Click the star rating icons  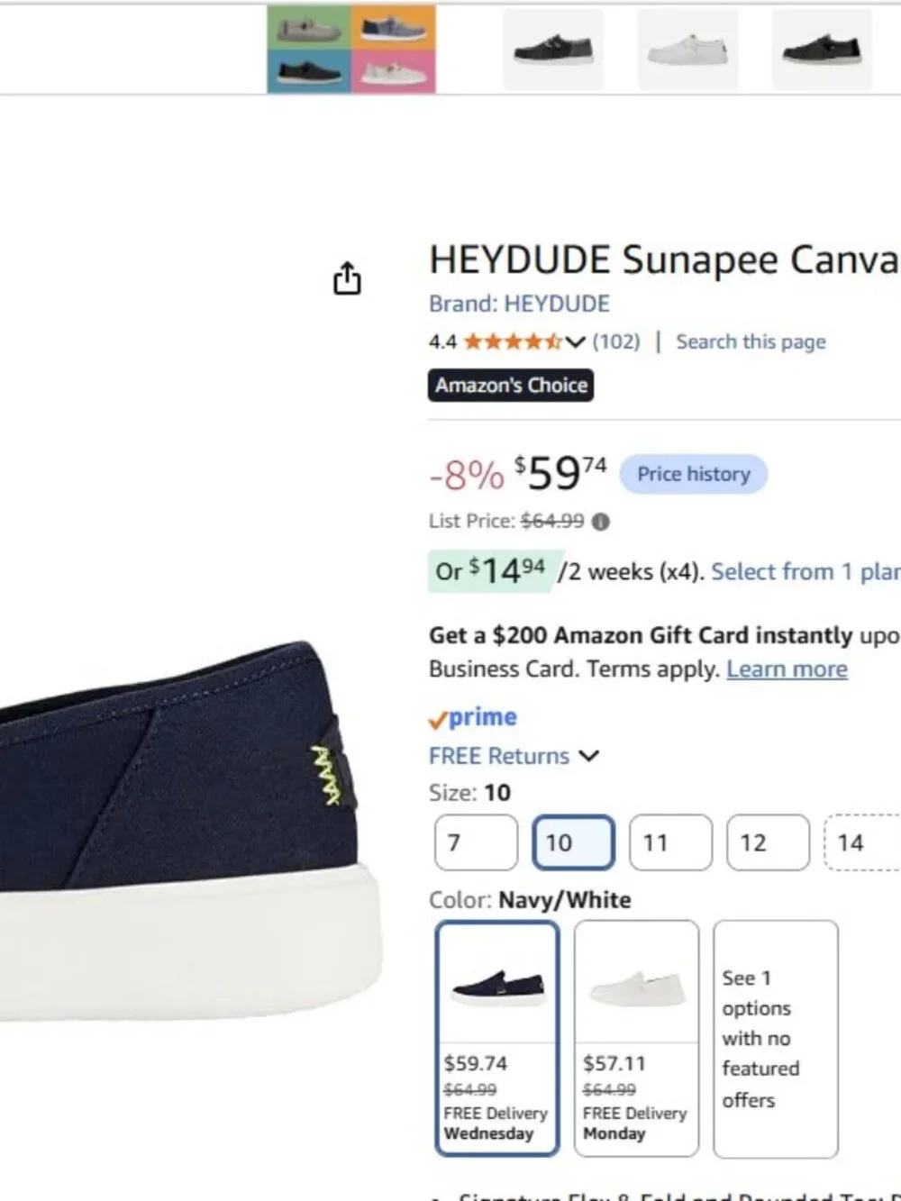[x=513, y=342]
